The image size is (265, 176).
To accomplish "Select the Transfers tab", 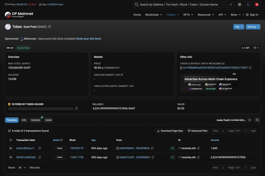I will coord(12,120).
